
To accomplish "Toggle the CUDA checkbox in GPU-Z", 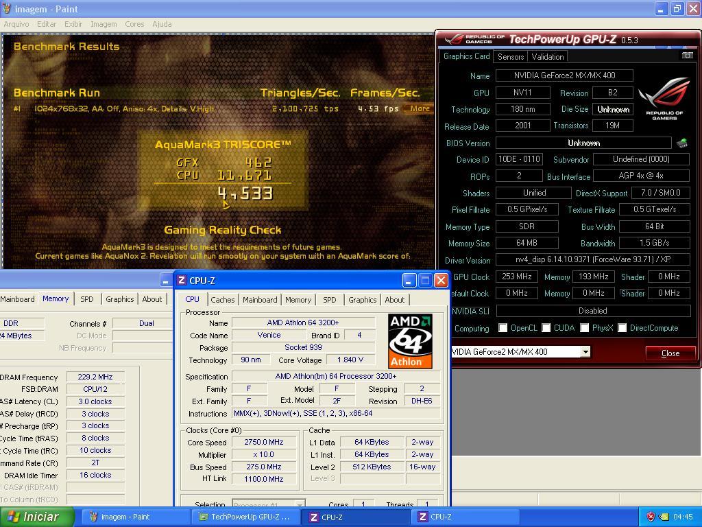I will coord(546,328).
